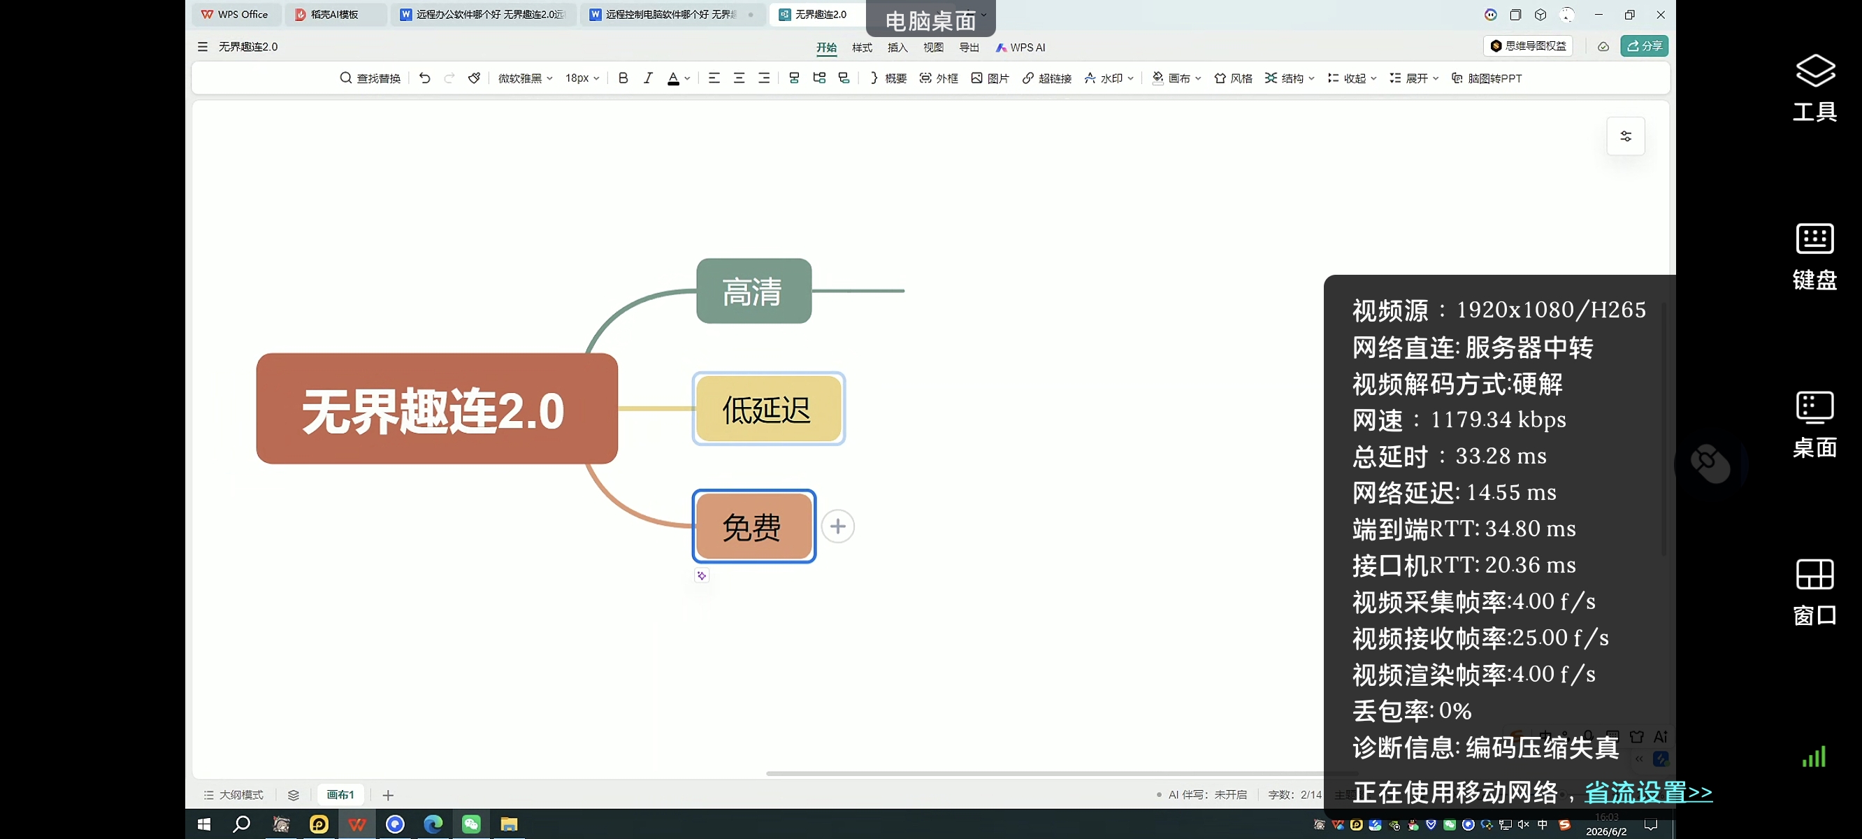Click the undo arrow icon
Viewport: 1862px width, 839px height.
click(424, 78)
